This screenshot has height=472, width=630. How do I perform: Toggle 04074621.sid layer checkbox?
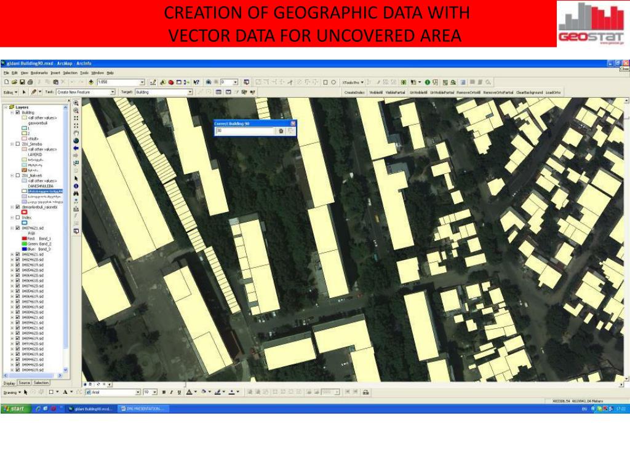pyautogui.click(x=18, y=228)
